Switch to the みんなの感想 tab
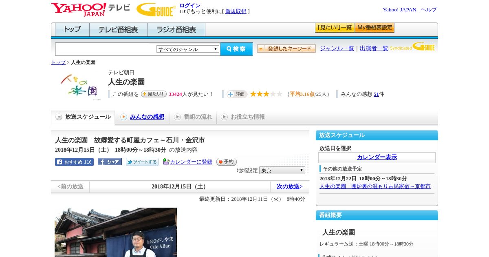Viewport: 489px width, 257px height. [x=143, y=117]
